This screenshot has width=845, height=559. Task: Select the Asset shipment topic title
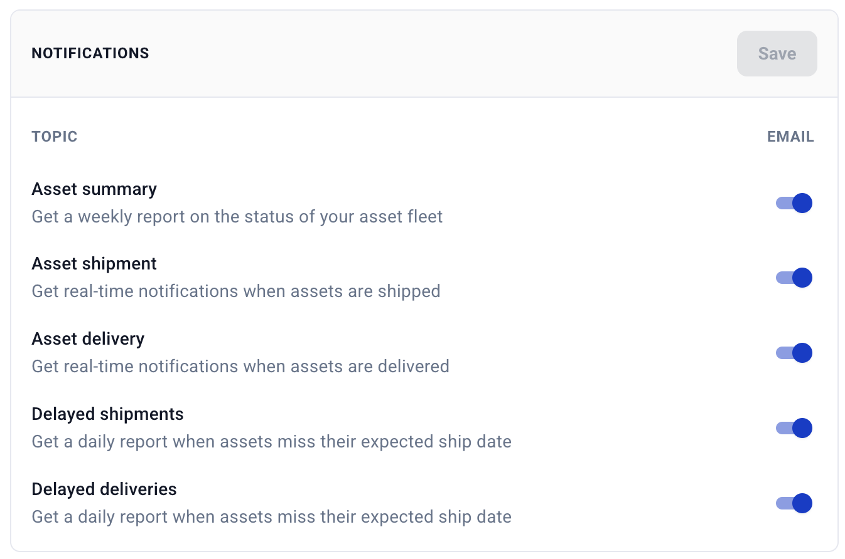[94, 264]
